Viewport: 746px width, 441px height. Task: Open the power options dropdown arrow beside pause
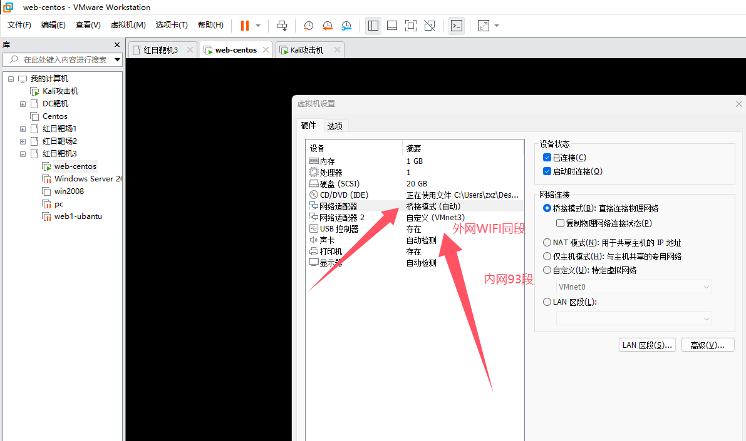258,26
